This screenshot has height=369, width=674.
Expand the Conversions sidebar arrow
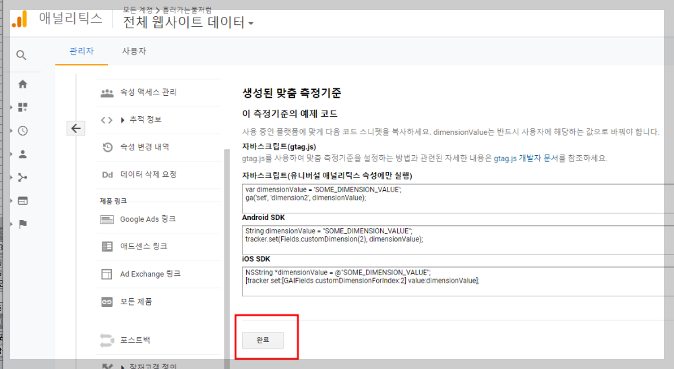point(11,224)
